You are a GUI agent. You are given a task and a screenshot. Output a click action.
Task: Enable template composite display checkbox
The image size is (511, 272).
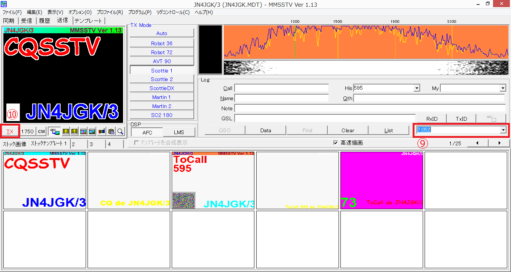coord(137,143)
